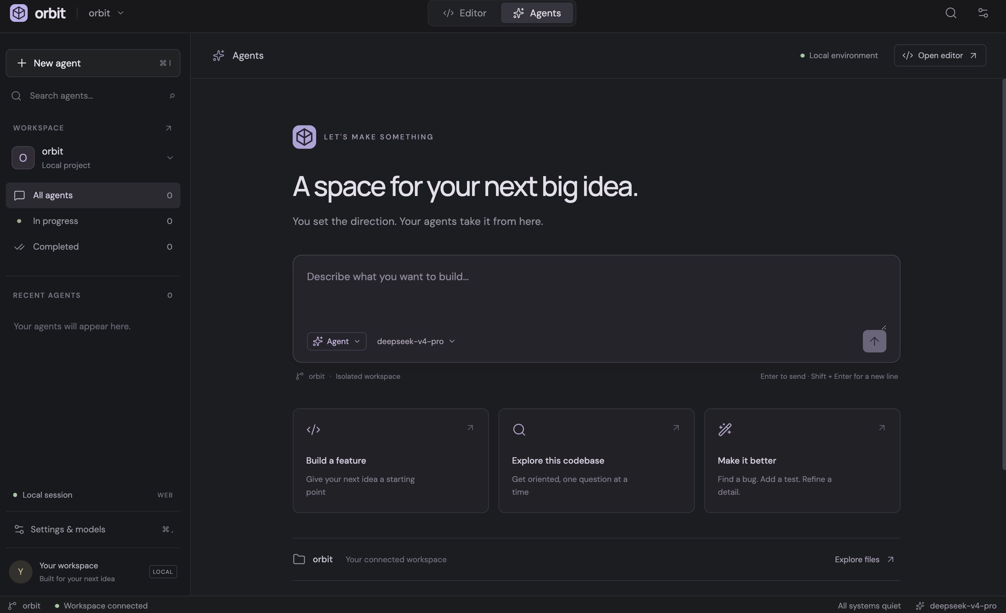Expand the orbit project dropdown in the header
The height and width of the screenshot is (613, 1006).
point(106,13)
